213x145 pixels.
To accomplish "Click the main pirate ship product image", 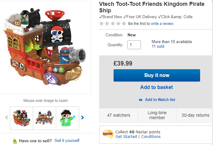I will pyautogui.click(x=45, y=46).
